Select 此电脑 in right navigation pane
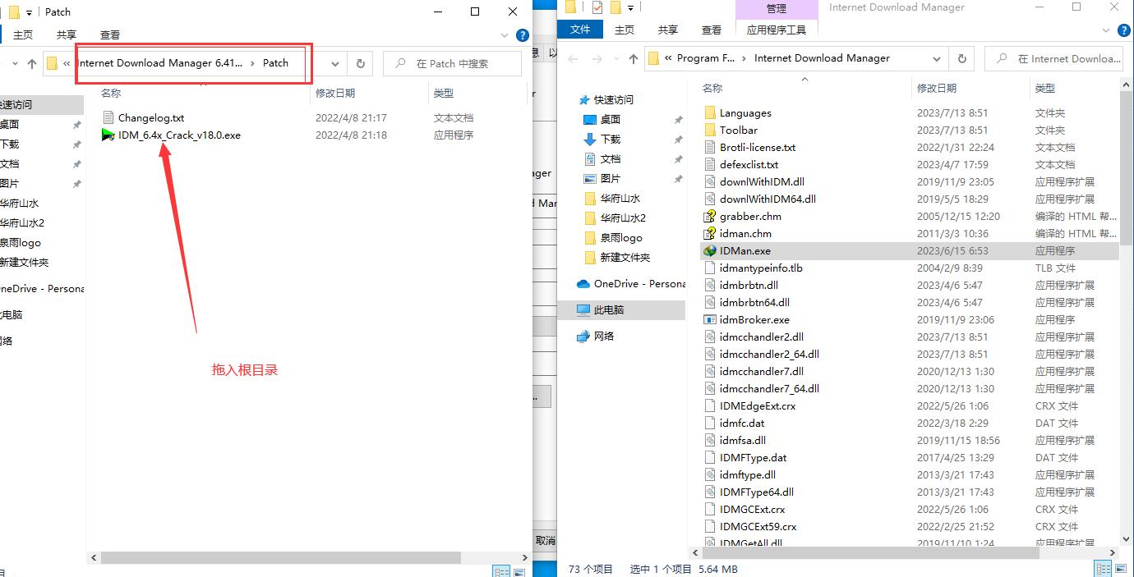 tap(609, 310)
